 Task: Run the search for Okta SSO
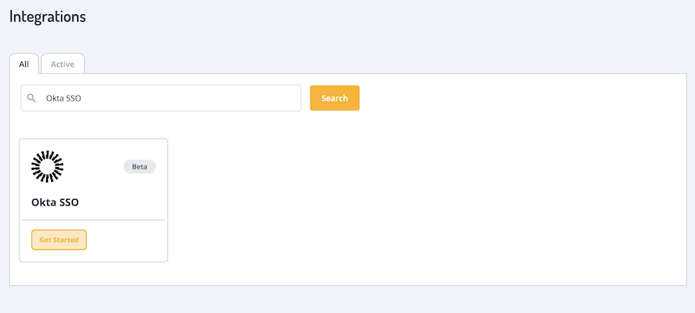click(335, 98)
